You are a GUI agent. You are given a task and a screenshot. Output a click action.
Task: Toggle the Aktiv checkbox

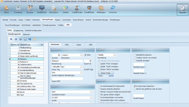85,55
